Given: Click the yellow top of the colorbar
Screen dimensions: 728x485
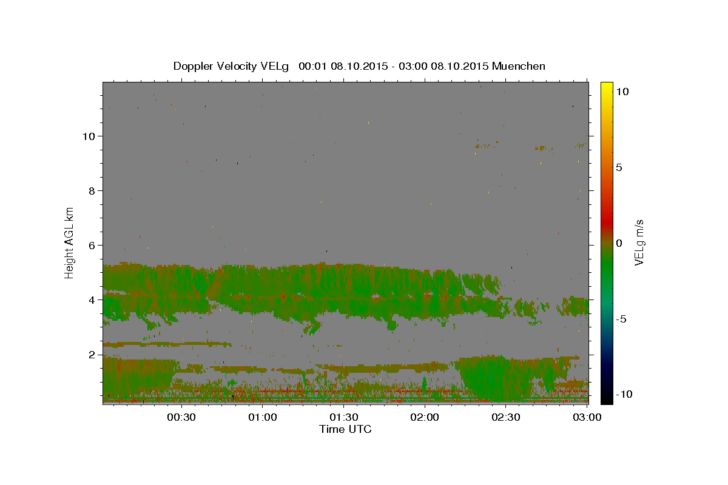Looking at the screenshot, I should point(606,86).
